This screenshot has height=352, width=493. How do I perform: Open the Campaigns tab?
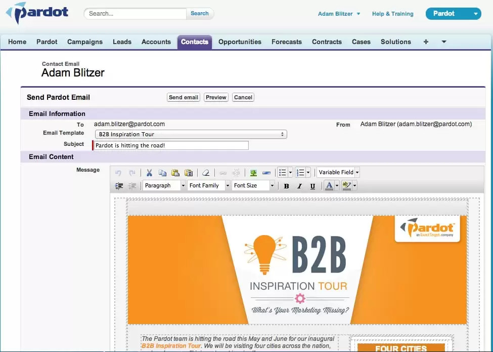pyautogui.click(x=85, y=42)
